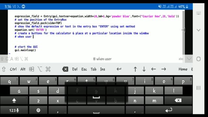208x117 pixels.
Task: Switch to 123 numeric keyboard
Action: click(x=14, y=110)
